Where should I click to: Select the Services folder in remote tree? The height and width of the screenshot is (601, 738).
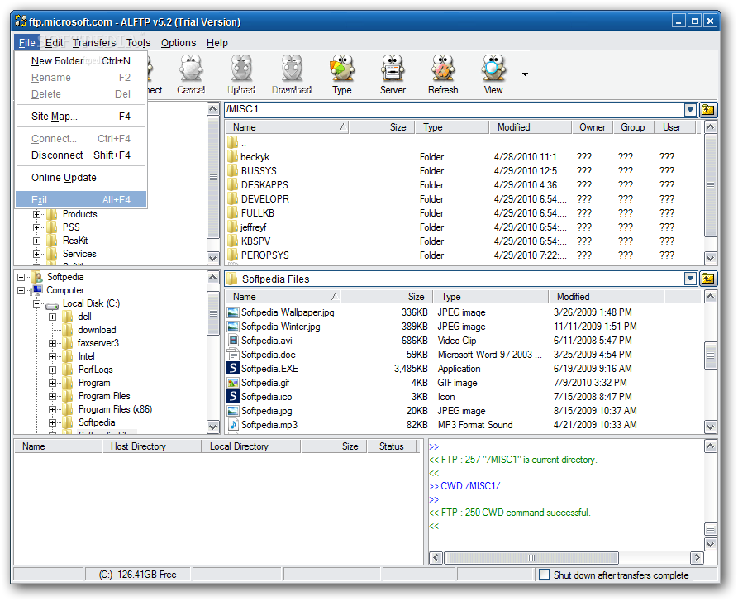tap(79, 254)
